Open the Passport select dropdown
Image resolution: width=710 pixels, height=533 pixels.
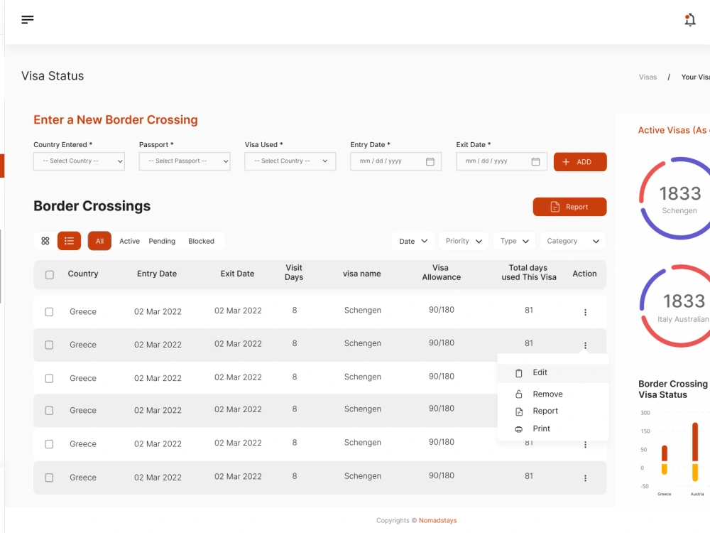(185, 161)
